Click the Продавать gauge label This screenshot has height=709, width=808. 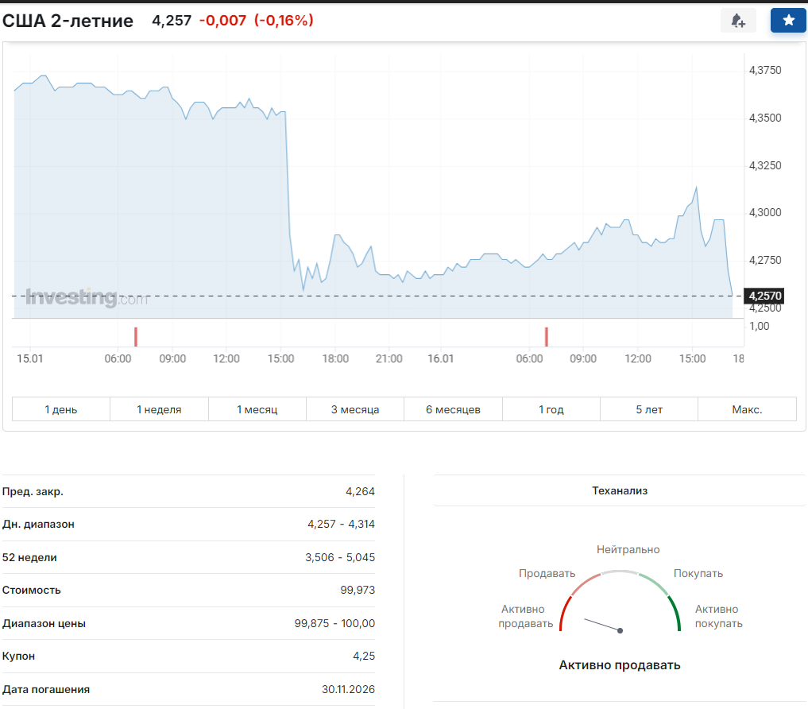click(x=547, y=573)
